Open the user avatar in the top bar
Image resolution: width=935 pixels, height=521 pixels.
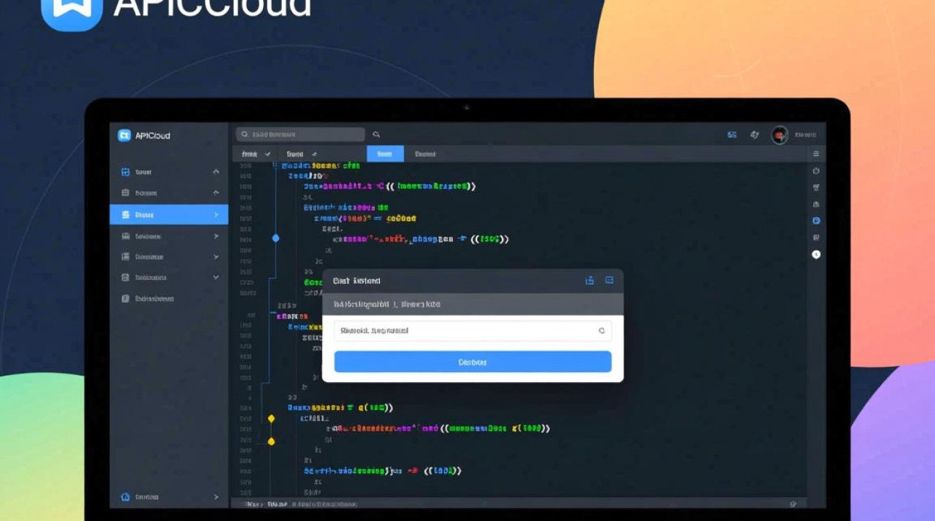[779, 135]
